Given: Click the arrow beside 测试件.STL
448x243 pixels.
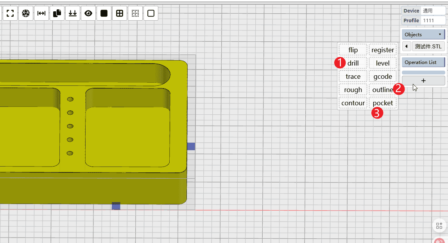Looking at the screenshot, I should (406, 46).
